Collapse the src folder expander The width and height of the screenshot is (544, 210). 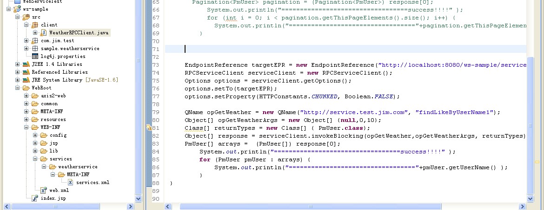click(17, 17)
